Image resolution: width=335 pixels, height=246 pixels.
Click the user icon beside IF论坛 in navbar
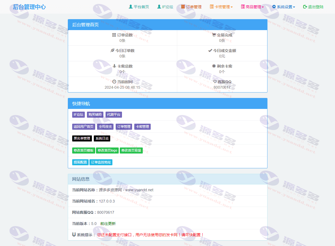[159, 7]
